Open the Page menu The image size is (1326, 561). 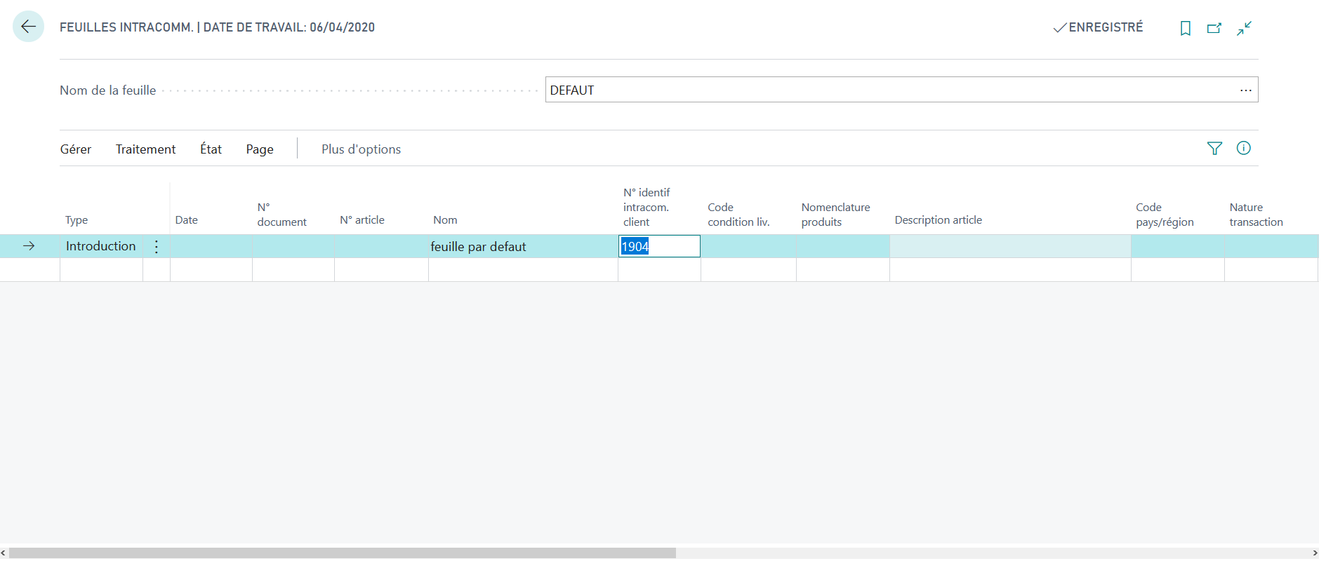pyautogui.click(x=260, y=149)
